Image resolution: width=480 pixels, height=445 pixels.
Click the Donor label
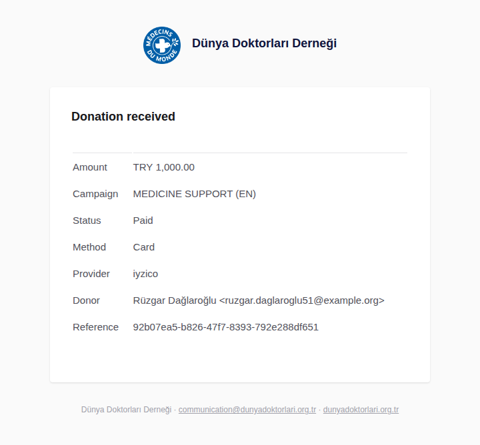[x=86, y=300]
